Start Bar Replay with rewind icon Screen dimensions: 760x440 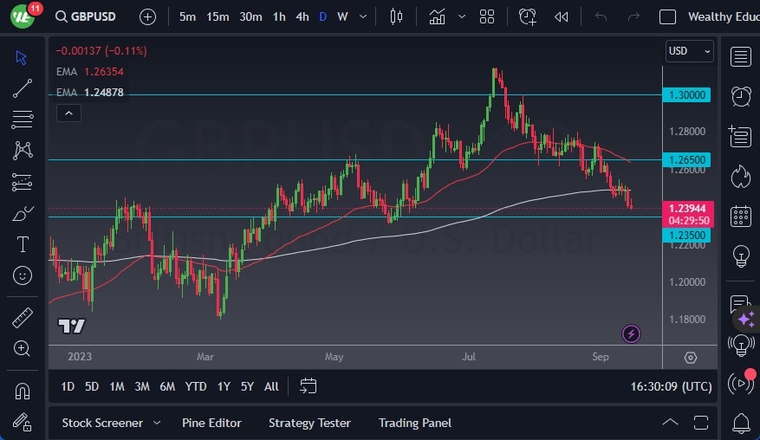click(562, 16)
